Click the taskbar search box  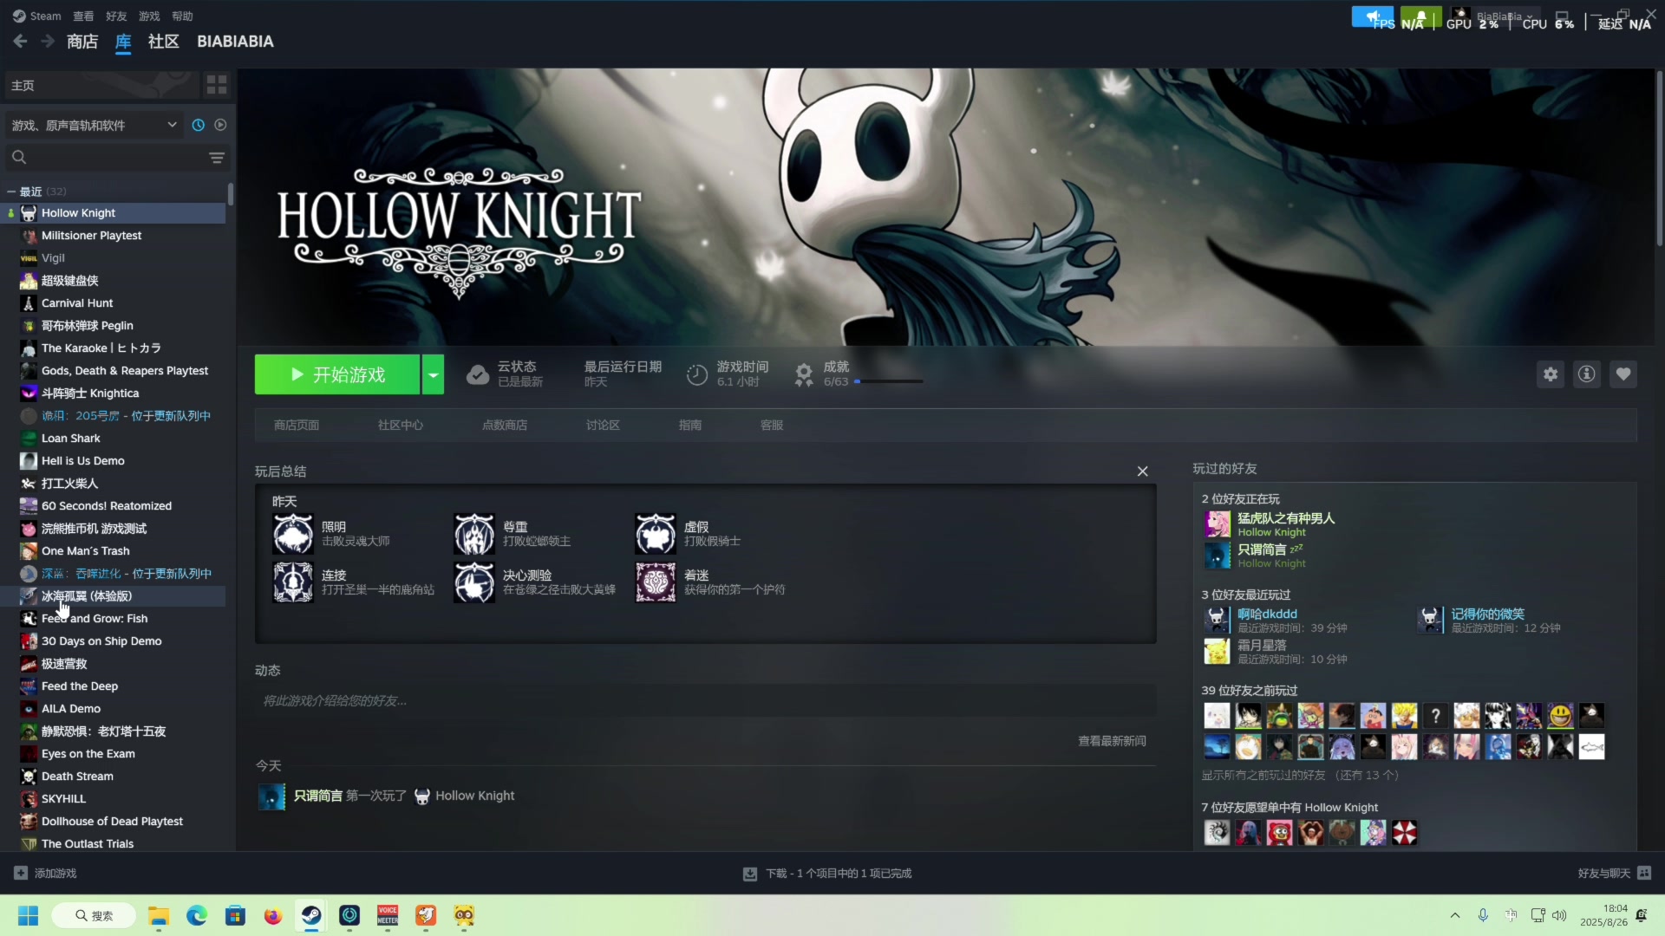(x=94, y=915)
